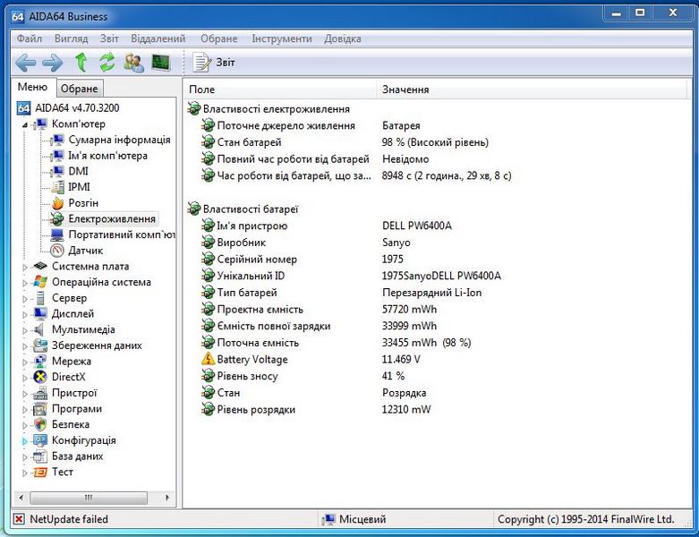This screenshot has height=537, width=699.
Task: Select the Датчик tree item
Action: [85, 251]
